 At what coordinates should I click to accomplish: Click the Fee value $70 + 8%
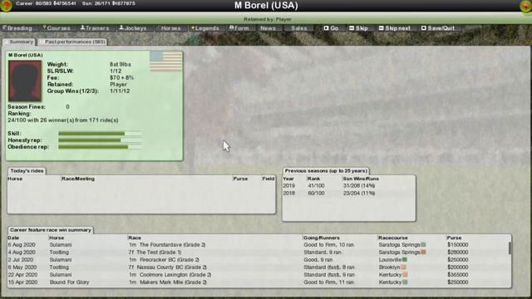(121, 77)
